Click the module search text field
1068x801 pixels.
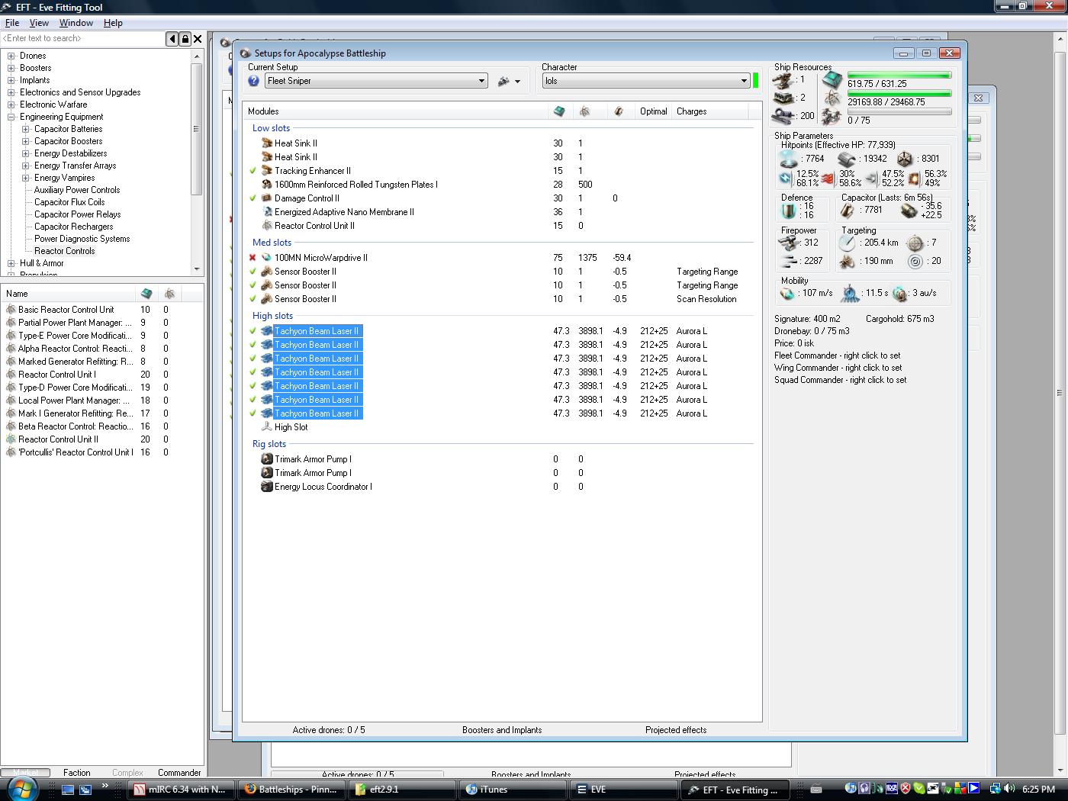pos(83,39)
